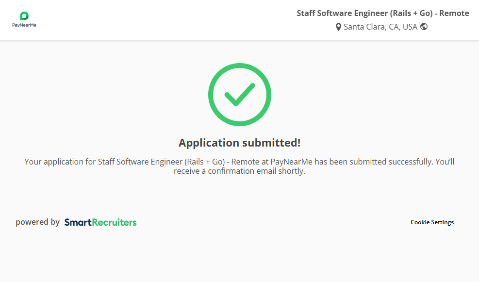Click the large green checkmark circle
Image resolution: width=479 pixels, height=282 pixels.
(239, 95)
